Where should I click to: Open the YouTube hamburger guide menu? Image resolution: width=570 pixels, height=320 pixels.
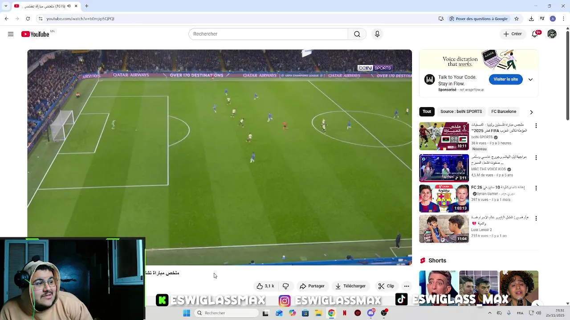[11, 34]
